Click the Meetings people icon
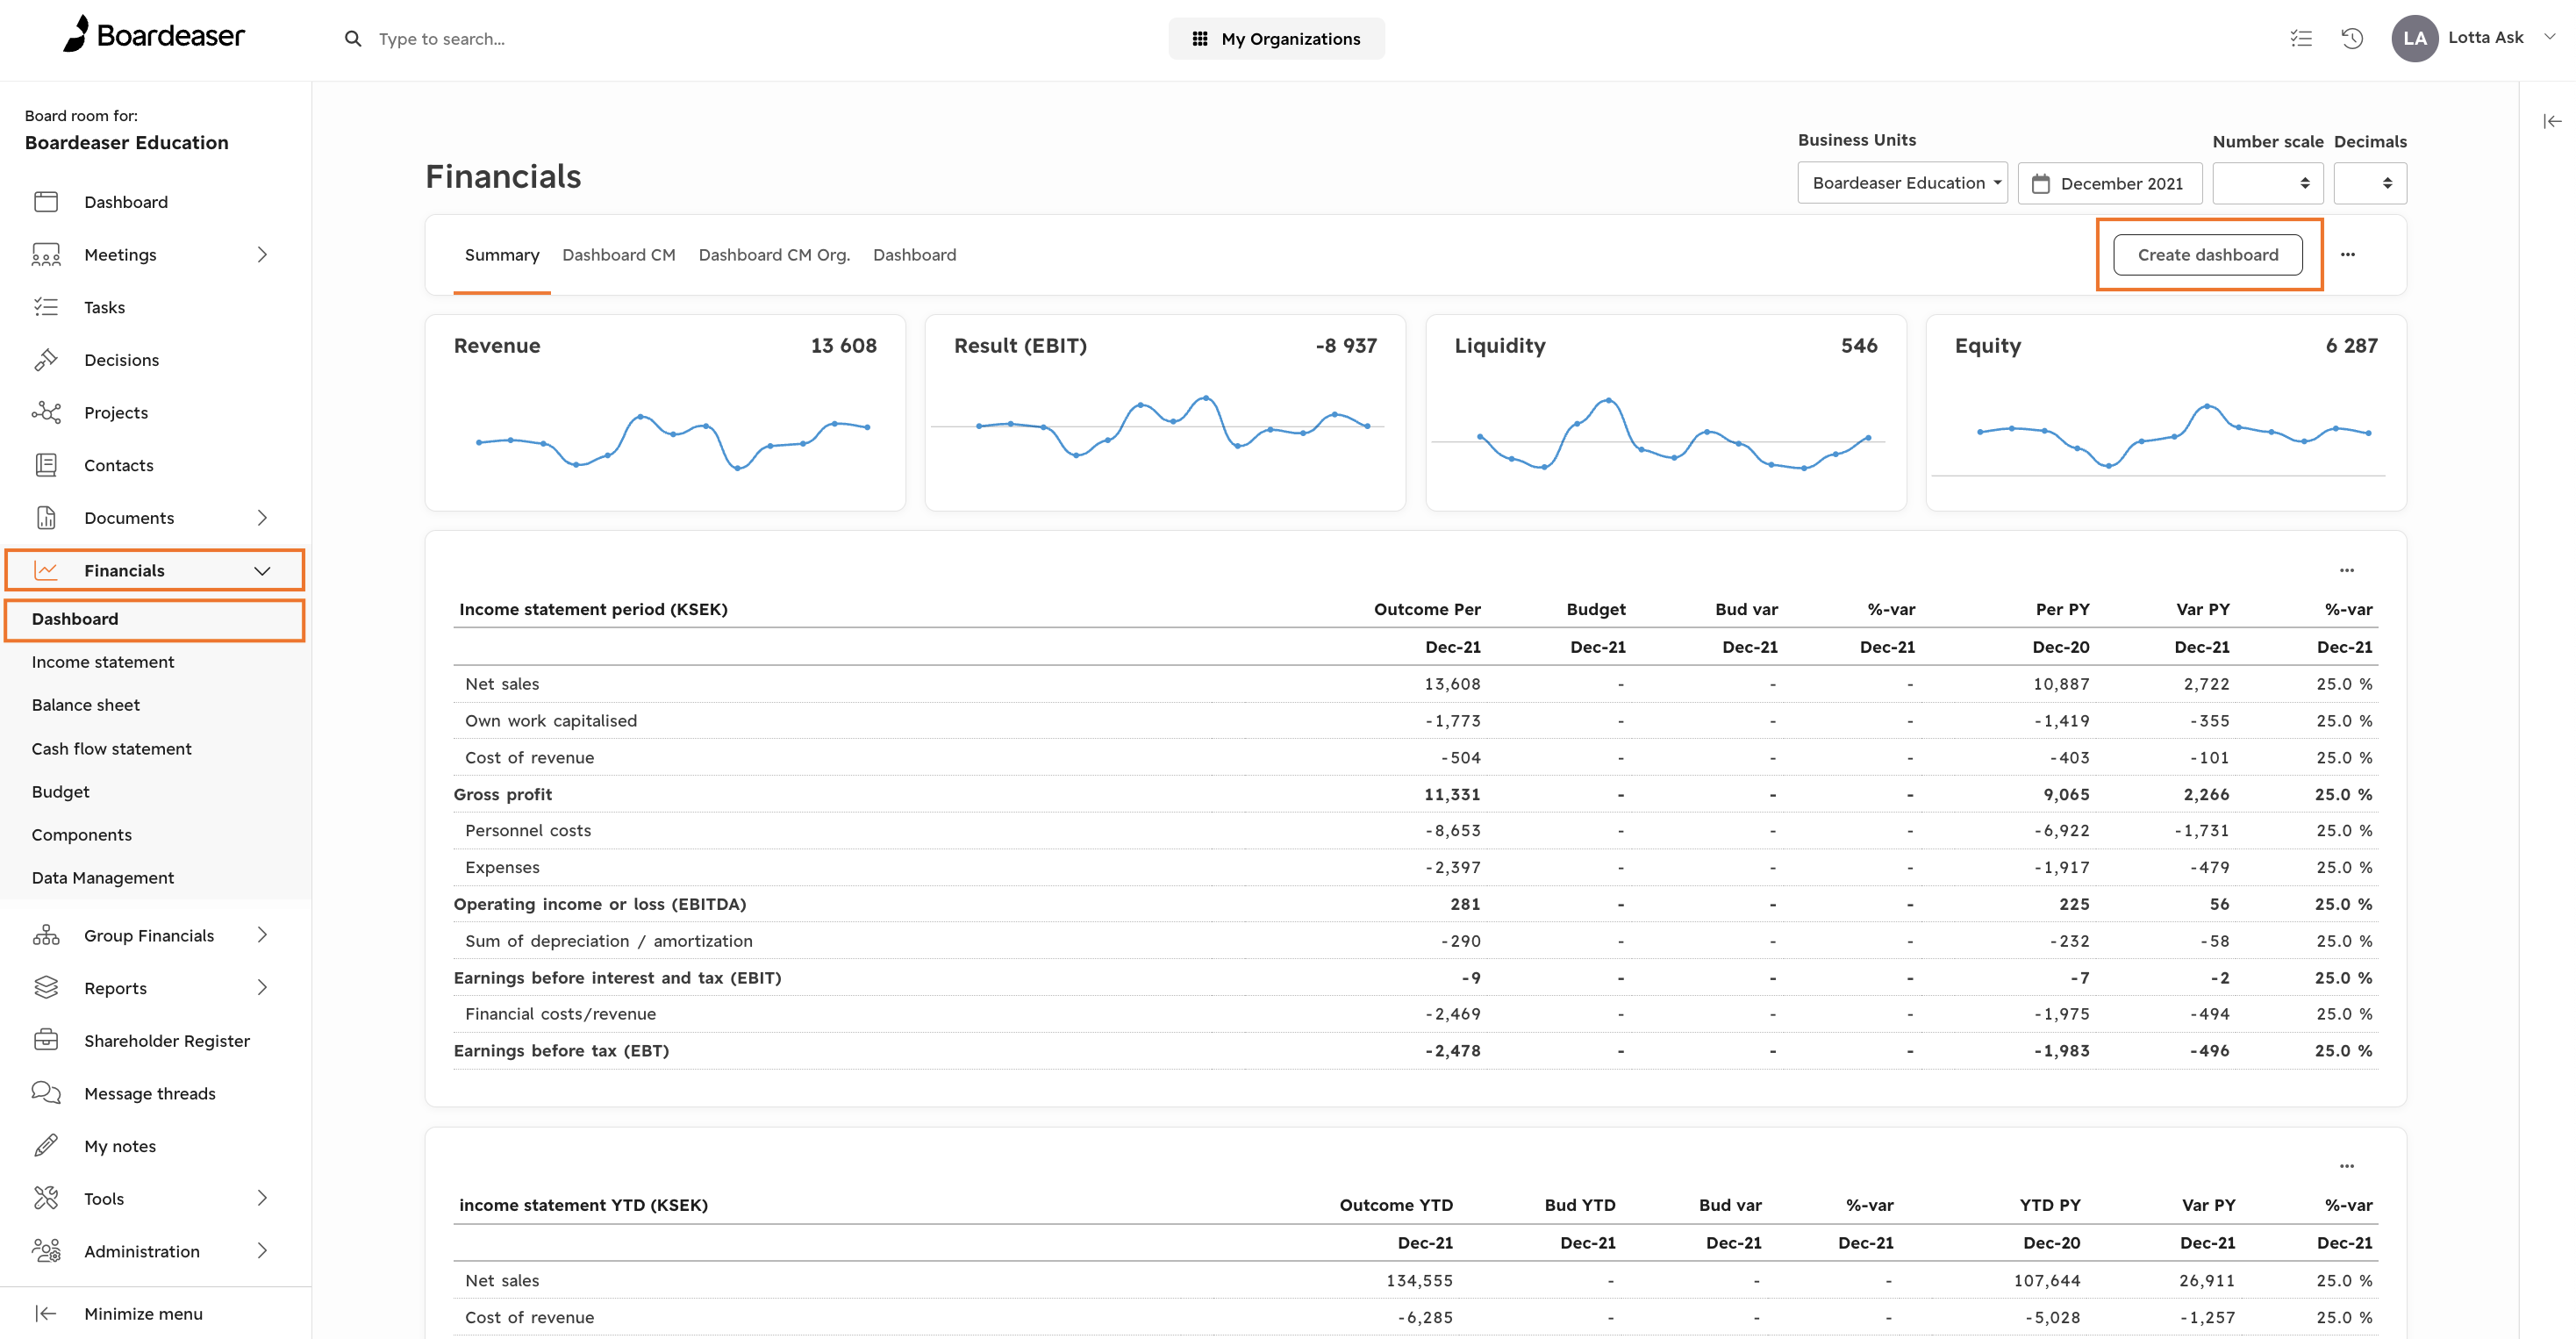The height and width of the screenshot is (1339, 2576). pos(46,255)
